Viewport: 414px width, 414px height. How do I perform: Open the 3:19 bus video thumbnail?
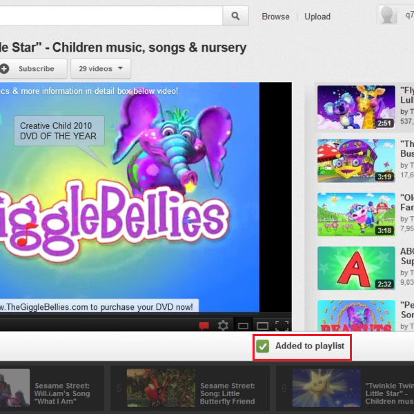coord(356,161)
